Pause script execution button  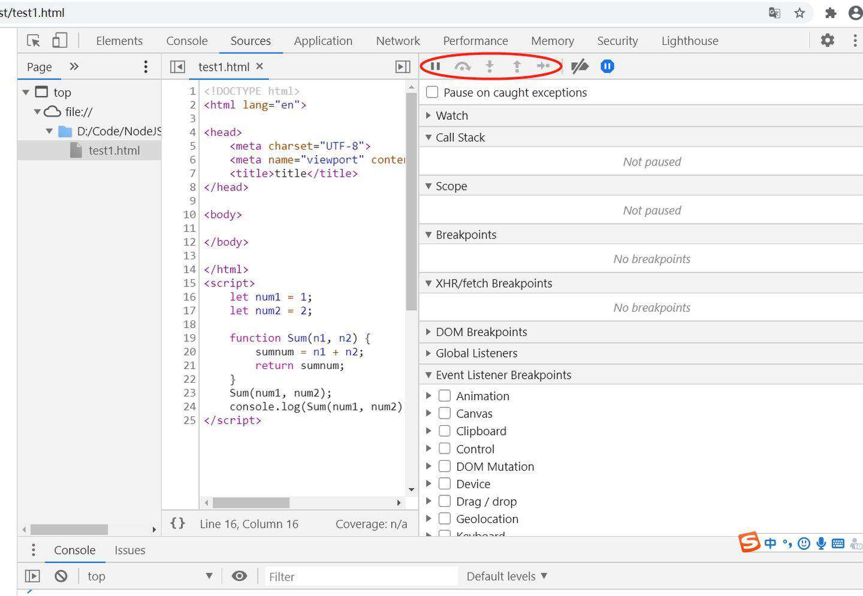[x=436, y=66]
